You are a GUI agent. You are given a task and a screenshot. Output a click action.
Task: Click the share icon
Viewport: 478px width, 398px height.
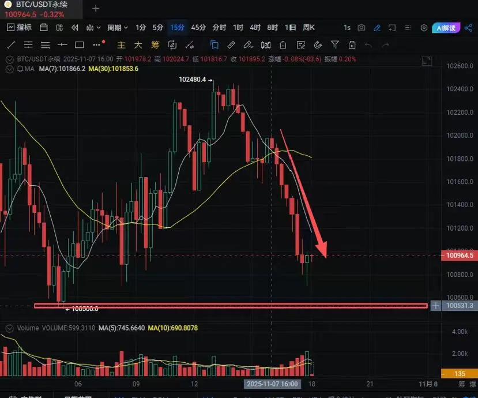pos(469,28)
